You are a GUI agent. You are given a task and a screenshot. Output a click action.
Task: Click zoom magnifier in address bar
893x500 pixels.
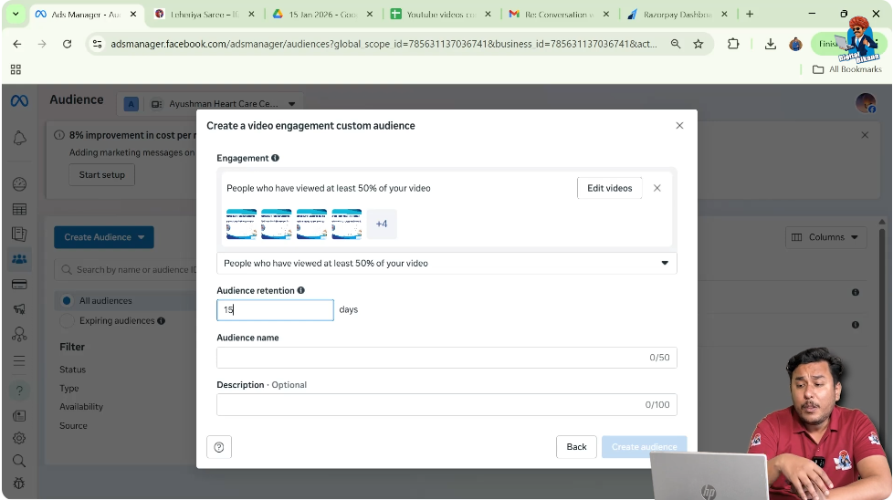[676, 44]
